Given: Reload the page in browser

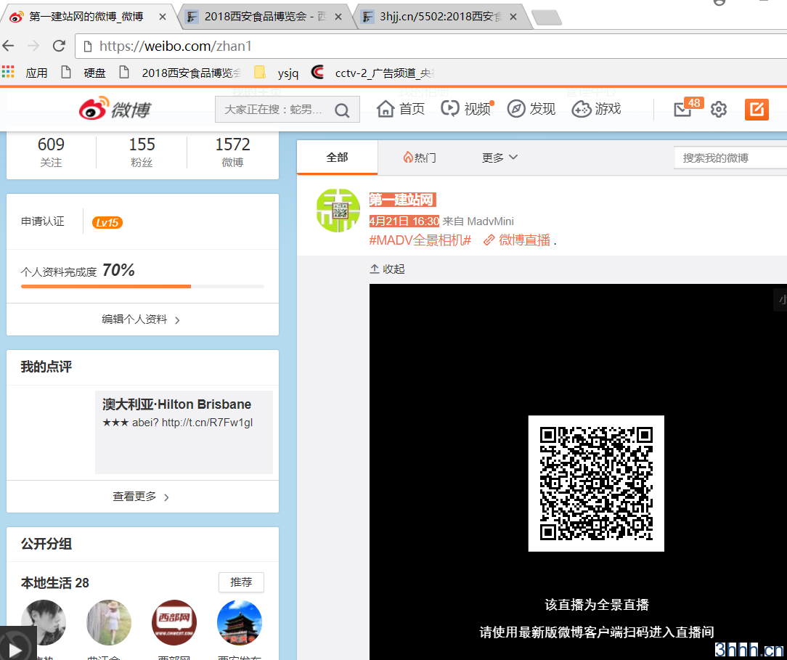Looking at the screenshot, I should click(x=60, y=46).
